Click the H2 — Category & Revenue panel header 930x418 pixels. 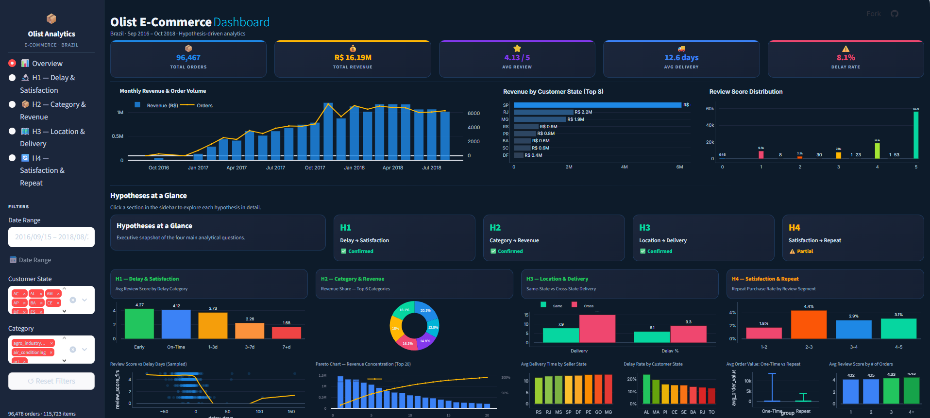(414, 284)
